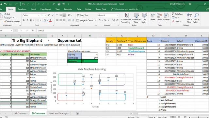Open the Power Pivot tab
The width and height of the screenshot is (209, 118).
coord(101,9)
